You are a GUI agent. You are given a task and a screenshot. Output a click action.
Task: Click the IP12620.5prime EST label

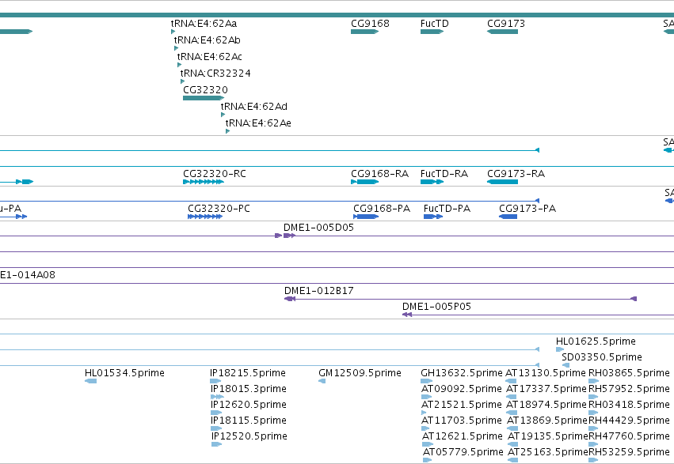(x=249, y=405)
